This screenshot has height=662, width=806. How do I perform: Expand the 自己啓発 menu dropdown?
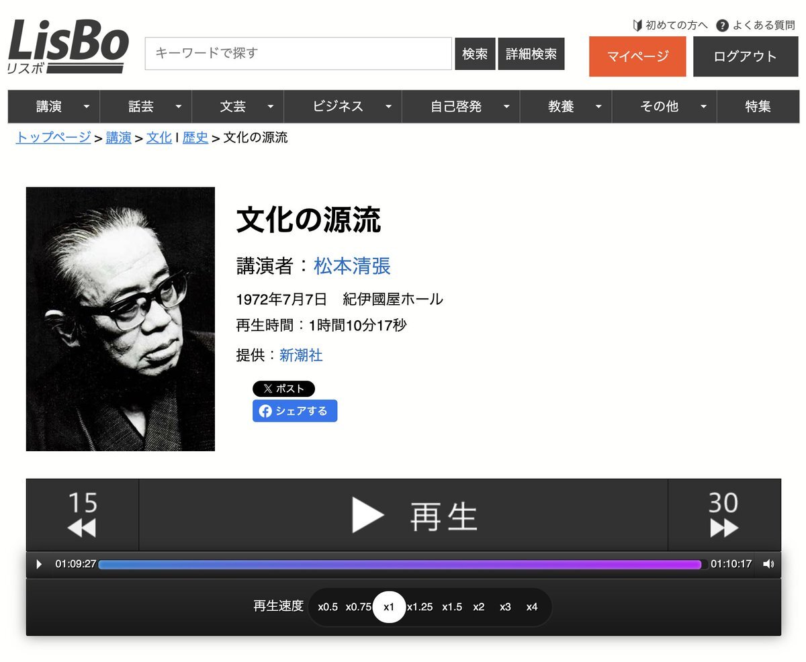pos(506,107)
